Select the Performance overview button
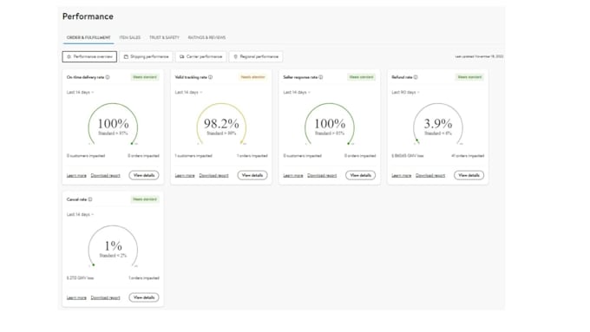Viewport: 590px width, 332px height. (x=89, y=56)
